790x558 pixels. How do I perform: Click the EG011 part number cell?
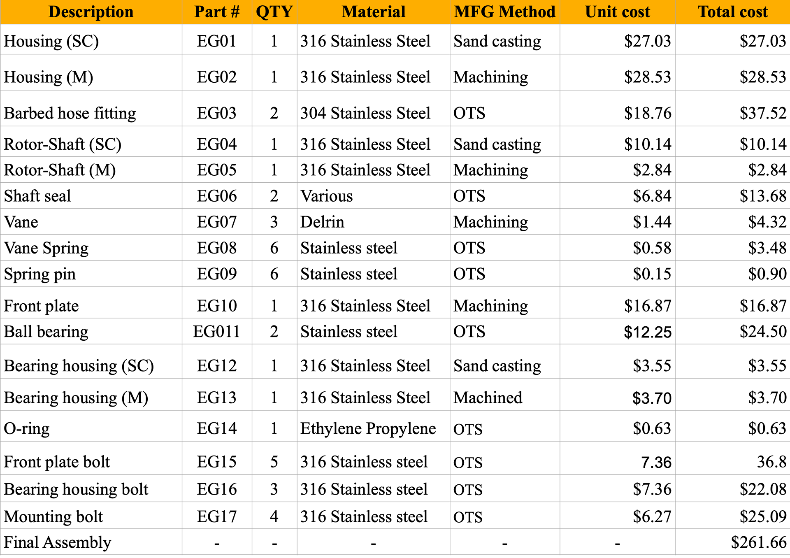pyautogui.click(x=217, y=332)
